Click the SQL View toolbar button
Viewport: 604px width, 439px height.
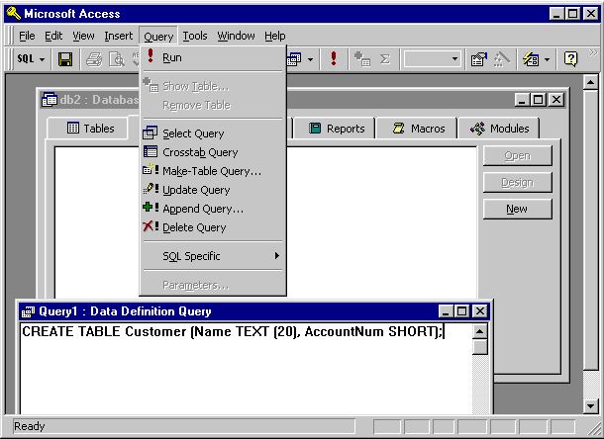[26, 59]
